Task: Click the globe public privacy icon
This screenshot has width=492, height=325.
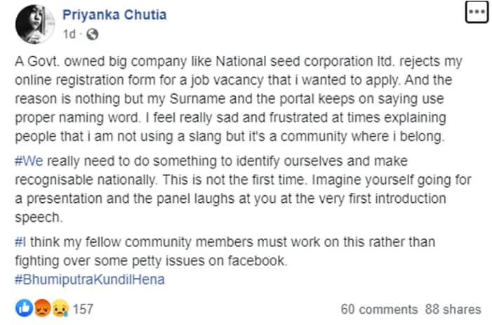Action: point(92,34)
